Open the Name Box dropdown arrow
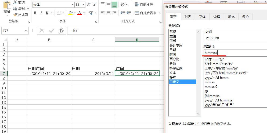267x133 pixels. point(26,31)
